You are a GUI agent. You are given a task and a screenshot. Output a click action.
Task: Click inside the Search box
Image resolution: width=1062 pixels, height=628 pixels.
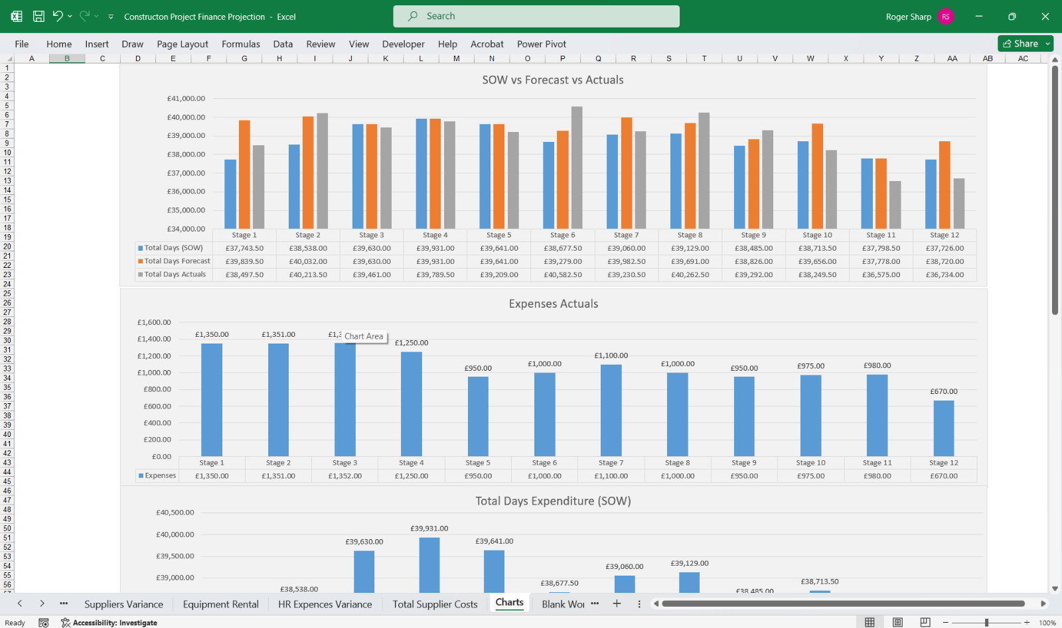(536, 16)
